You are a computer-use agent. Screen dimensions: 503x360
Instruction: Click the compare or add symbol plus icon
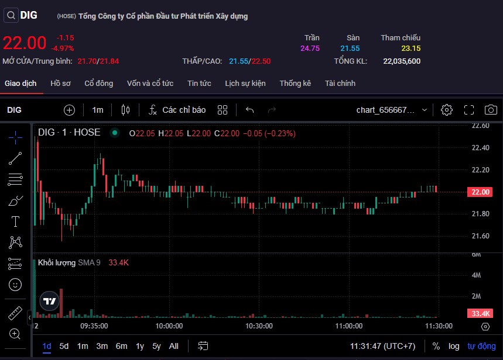[x=70, y=110]
